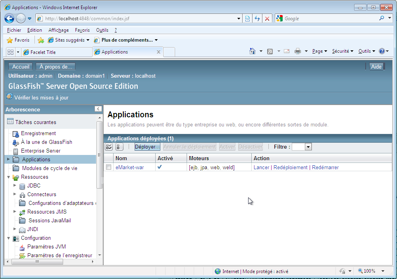397x279 pixels.
Task: Open the Outils menu in menu bar
Action: click(102, 30)
